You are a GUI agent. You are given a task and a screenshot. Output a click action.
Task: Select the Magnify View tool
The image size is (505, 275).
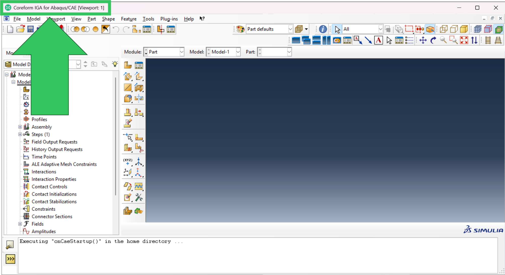[443, 40]
